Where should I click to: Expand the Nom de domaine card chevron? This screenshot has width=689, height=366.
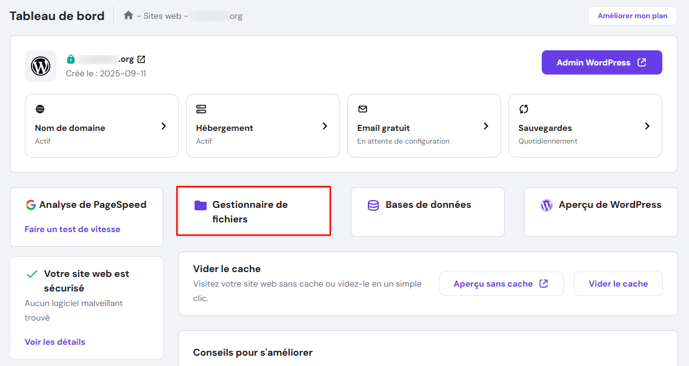pyautogui.click(x=163, y=127)
